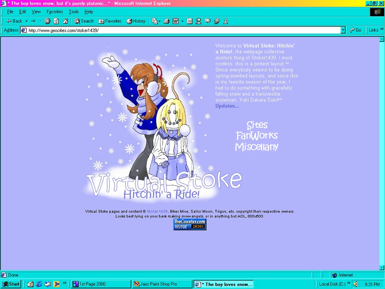Launch Internet Explorer from Quick Launch
Image resolution: width=385 pixels, height=289 pixels.
pyautogui.click(x=39, y=284)
